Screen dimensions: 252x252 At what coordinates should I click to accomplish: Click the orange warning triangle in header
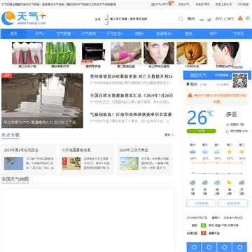click(x=240, y=18)
